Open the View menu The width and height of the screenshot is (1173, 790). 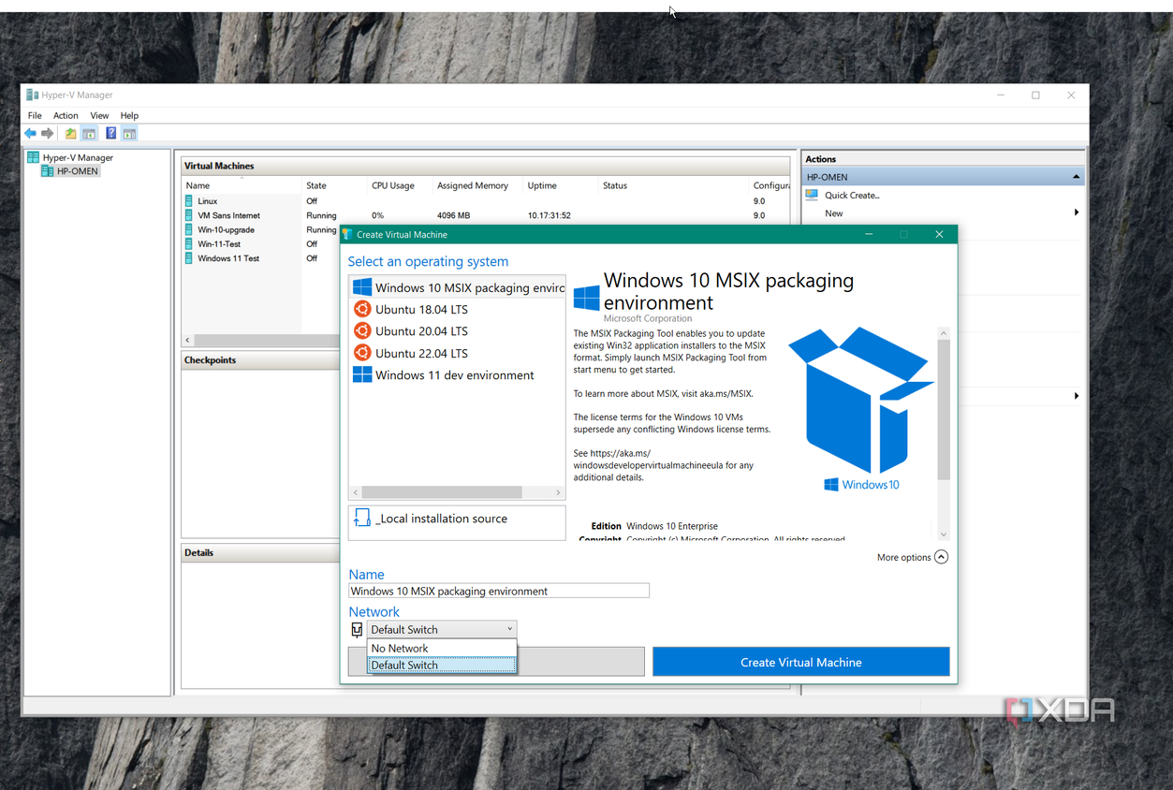coord(99,115)
